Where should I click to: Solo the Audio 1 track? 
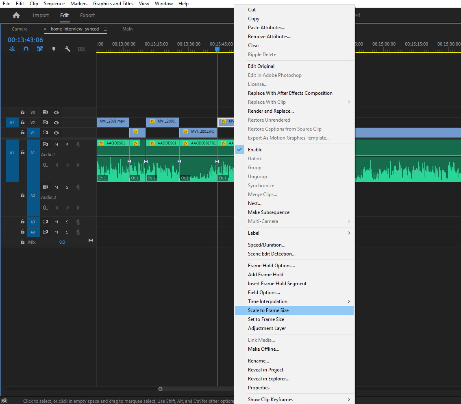pyautogui.click(x=67, y=144)
